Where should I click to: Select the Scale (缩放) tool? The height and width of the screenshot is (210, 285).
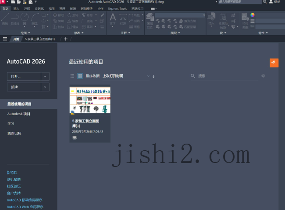coord(73,27)
